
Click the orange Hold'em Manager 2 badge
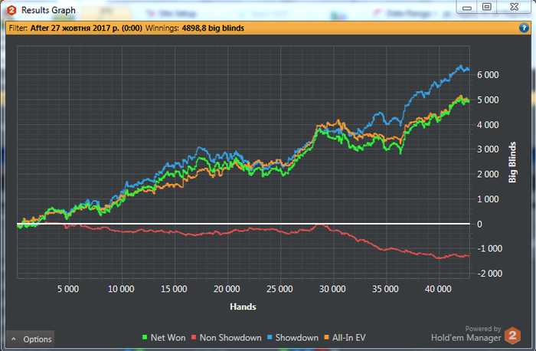pos(512,335)
